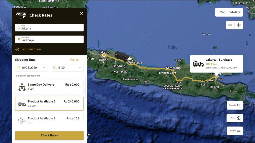The image size is (255, 143).
Task: Open the Fastest sorting dropdown
Action: pyautogui.click(x=76, y=60)
